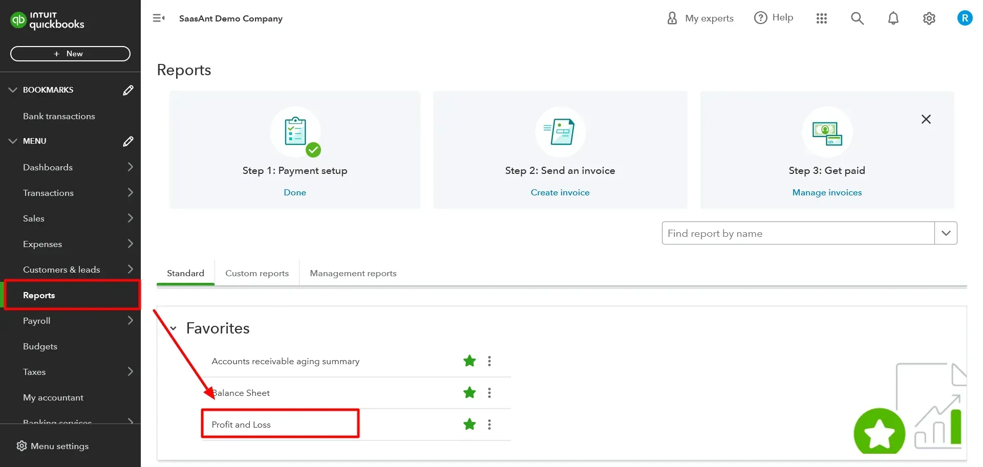Edit bookmarks with the pencil icon

pyautogui.click(x=128, y=90)
